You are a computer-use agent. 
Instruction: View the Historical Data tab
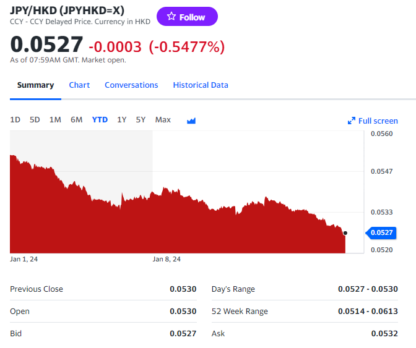201,85
